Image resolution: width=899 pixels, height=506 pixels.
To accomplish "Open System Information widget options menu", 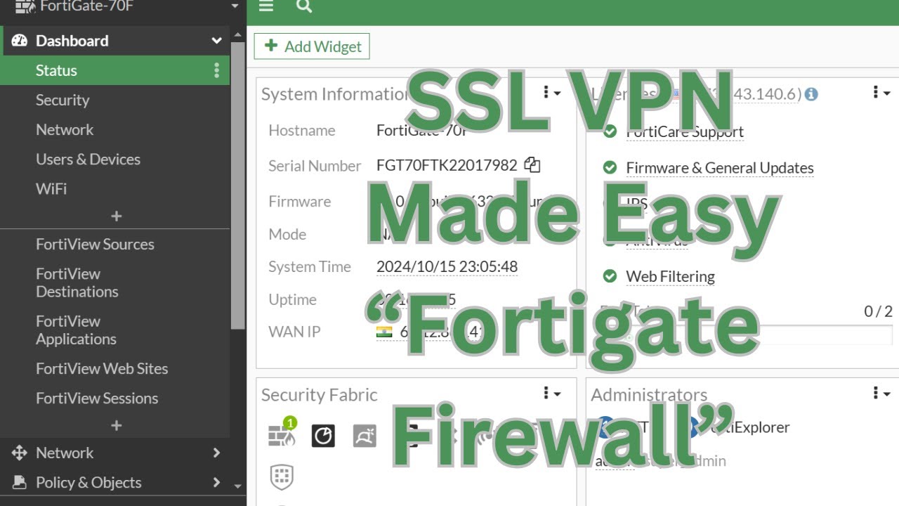I will 552,93.
